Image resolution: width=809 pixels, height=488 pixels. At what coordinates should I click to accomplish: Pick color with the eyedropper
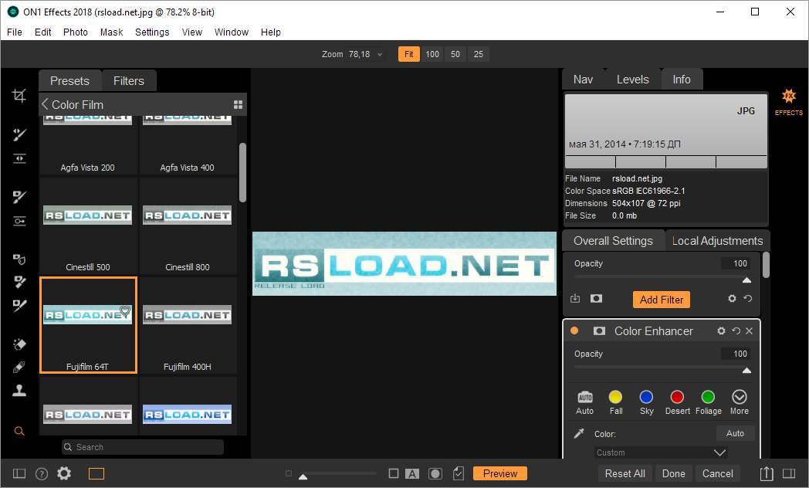579,433
